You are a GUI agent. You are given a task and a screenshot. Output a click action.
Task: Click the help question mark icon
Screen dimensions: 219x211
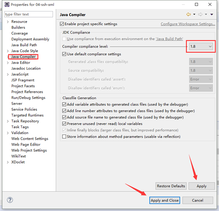(x=10, y=200)
